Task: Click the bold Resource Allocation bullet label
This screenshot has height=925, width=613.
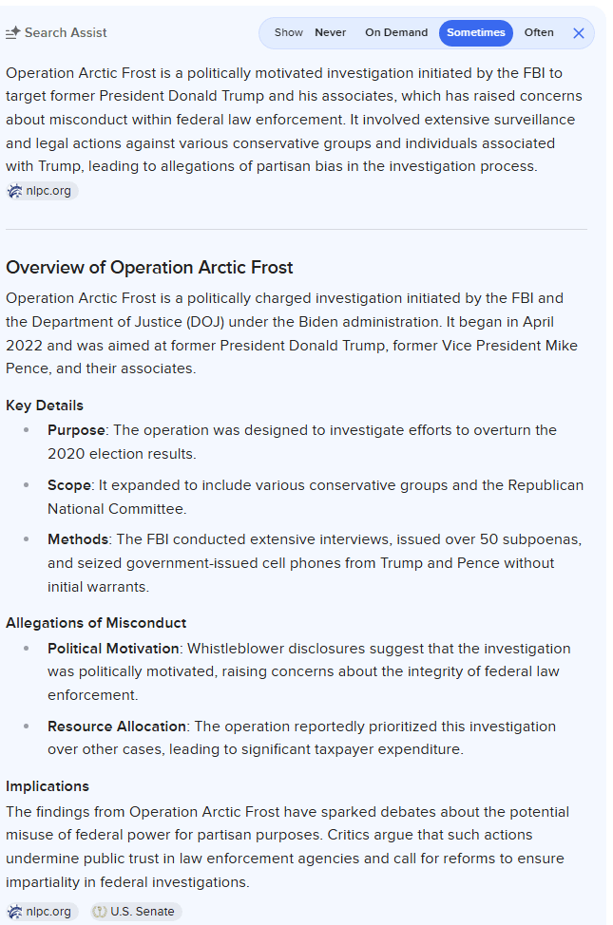Action: click(117, 727)
